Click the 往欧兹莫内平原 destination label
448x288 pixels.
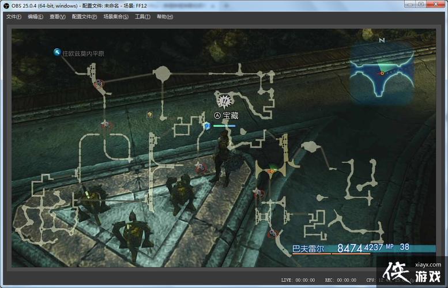[83, 54]
